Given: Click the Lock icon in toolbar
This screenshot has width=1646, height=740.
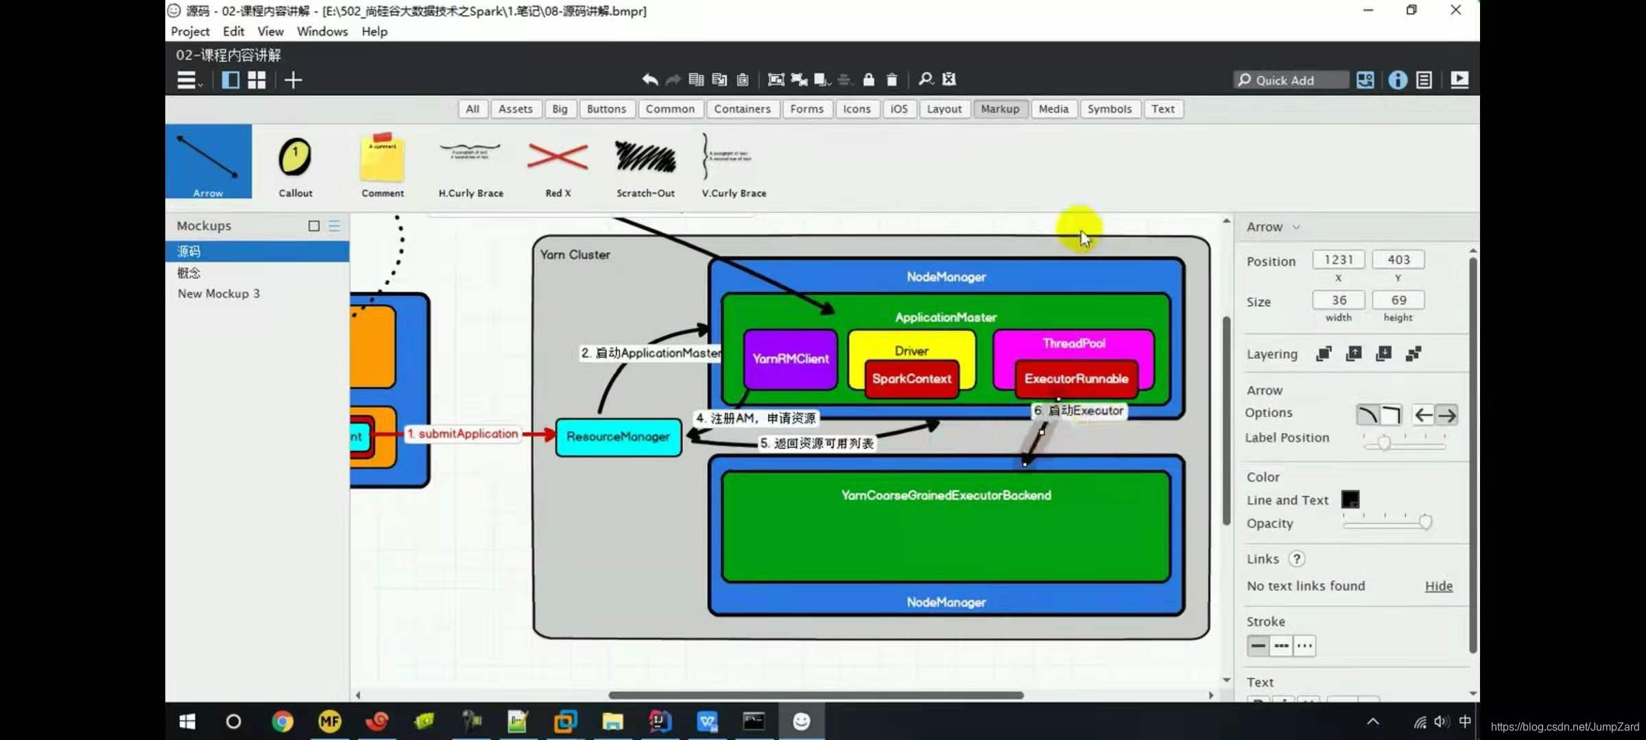Looking at the screenshot, I should point(868,79).
